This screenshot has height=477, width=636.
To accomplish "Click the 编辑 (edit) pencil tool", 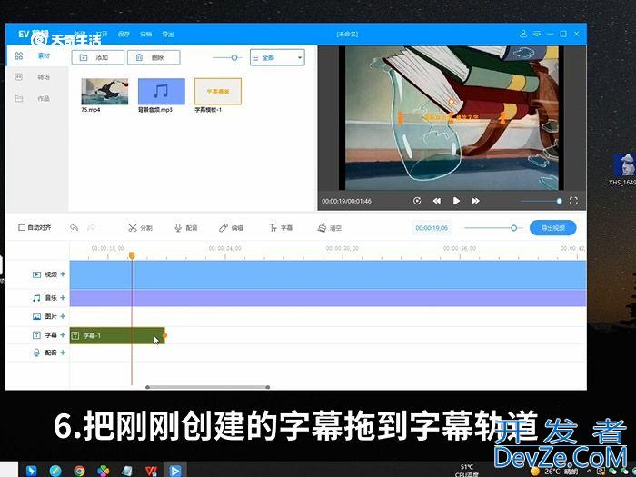I will click(231, 228).
